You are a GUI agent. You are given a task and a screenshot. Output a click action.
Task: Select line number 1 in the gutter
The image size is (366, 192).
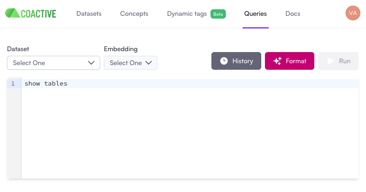13,84
